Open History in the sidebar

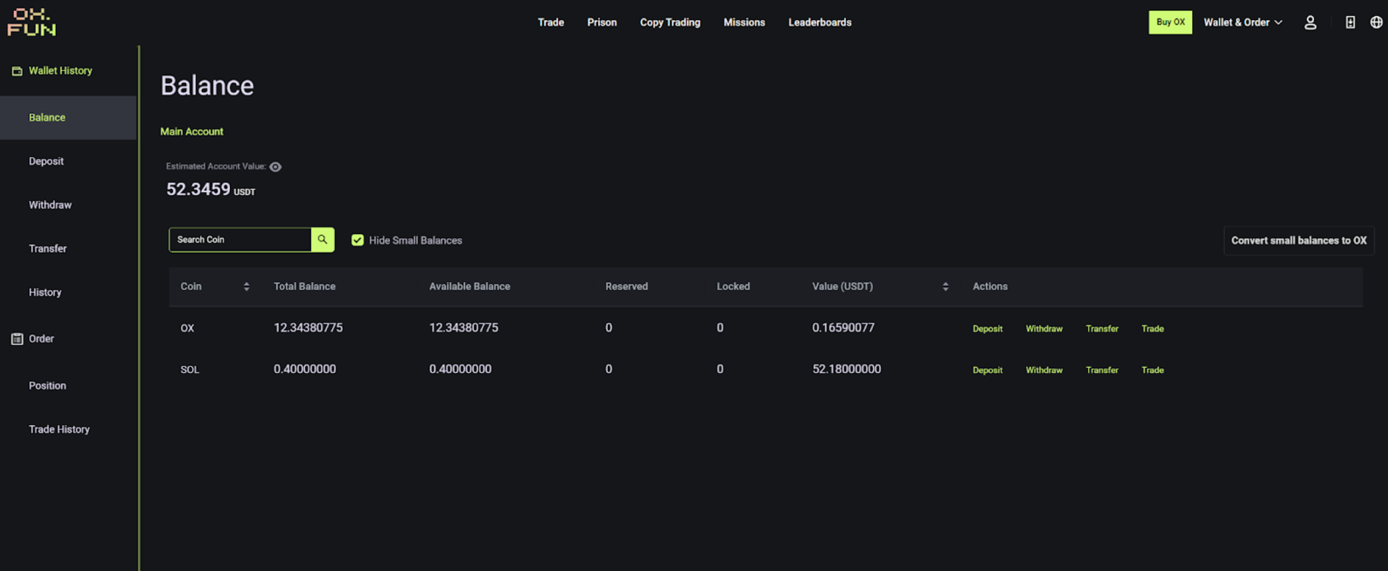point(45,292)
